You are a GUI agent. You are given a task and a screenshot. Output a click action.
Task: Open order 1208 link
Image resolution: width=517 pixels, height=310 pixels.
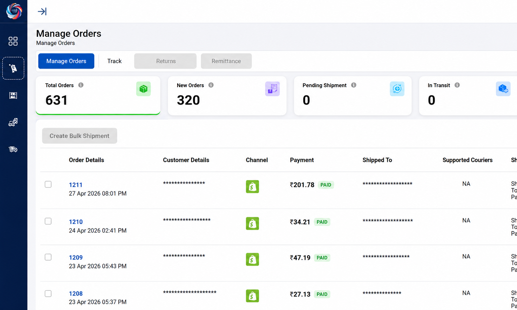(76, 294)
